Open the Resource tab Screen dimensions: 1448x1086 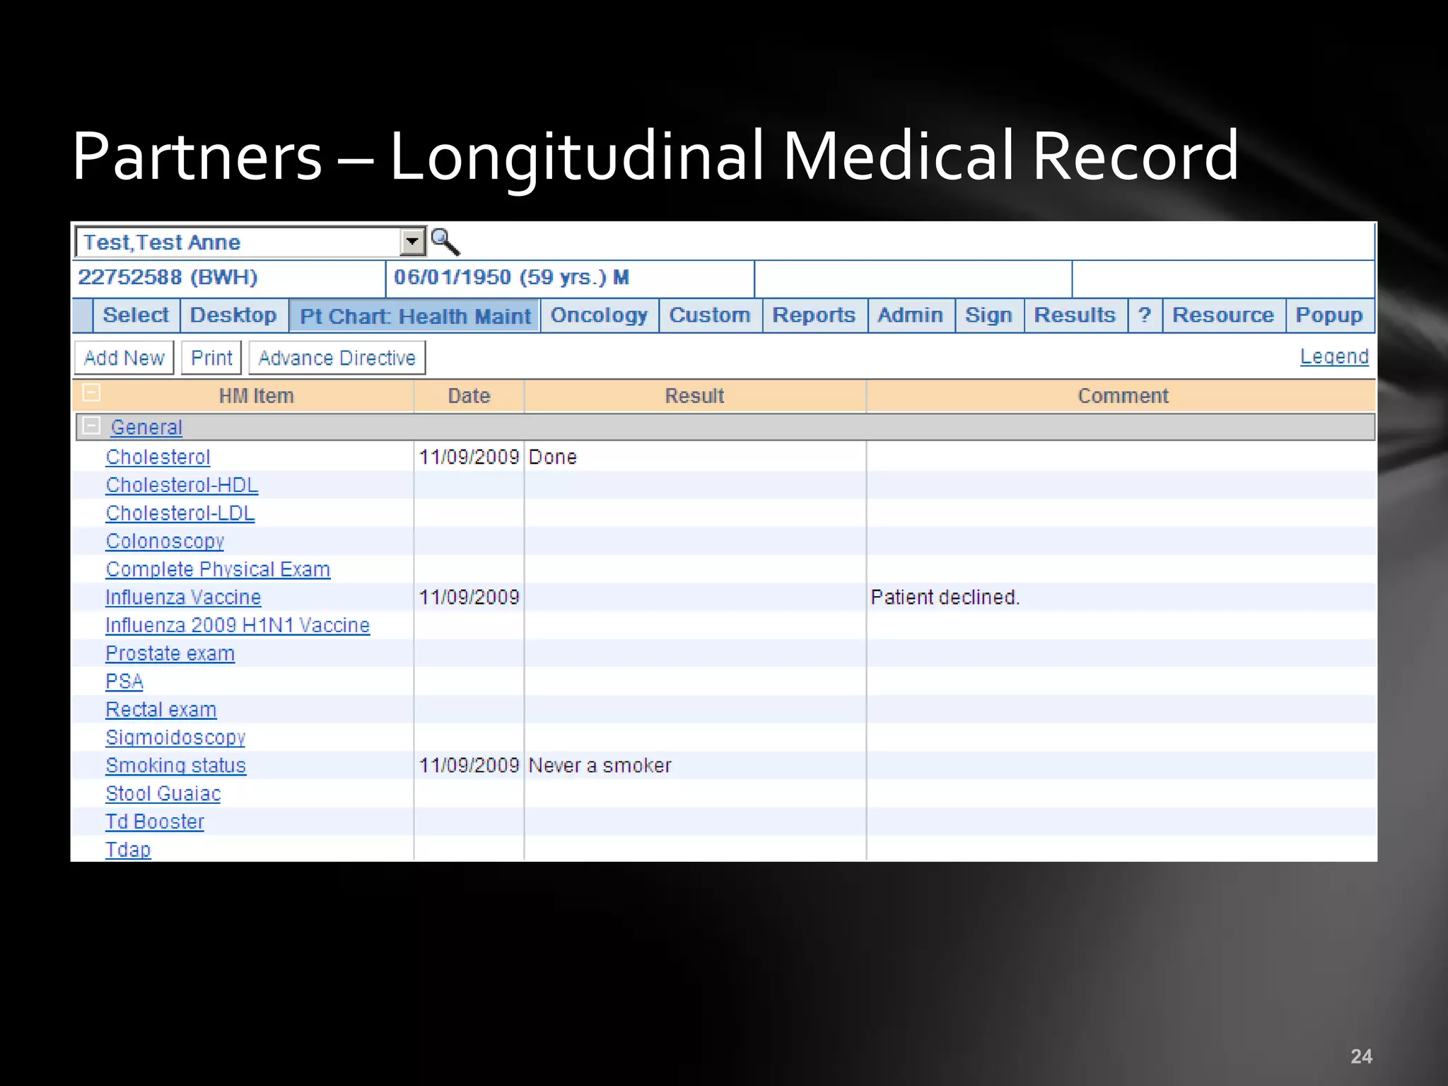[x=1223, y=315]
